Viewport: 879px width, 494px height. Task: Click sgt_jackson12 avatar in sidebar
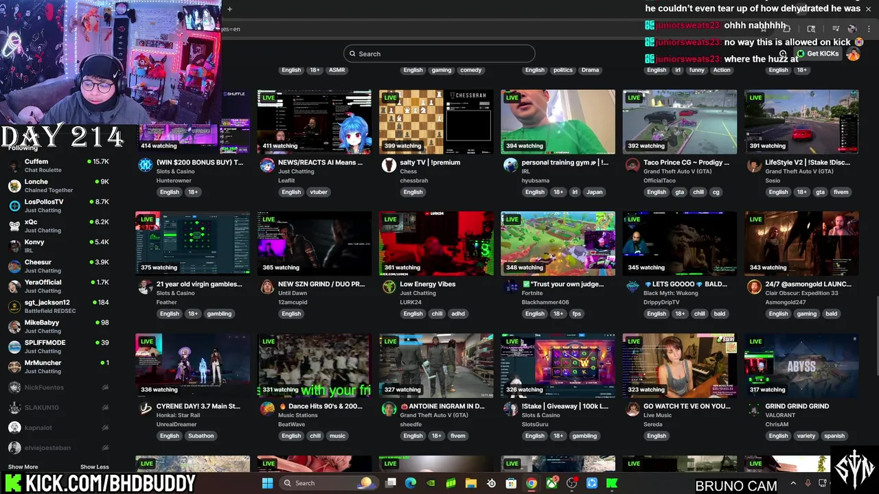[x=14, y=306]
